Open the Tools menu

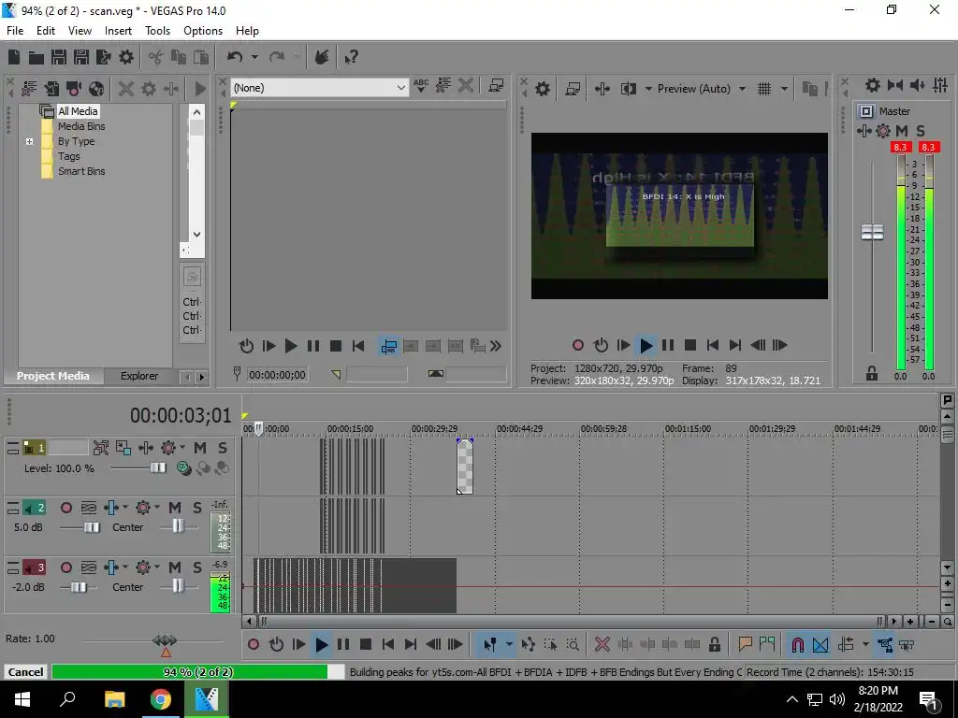coord(157,31)
